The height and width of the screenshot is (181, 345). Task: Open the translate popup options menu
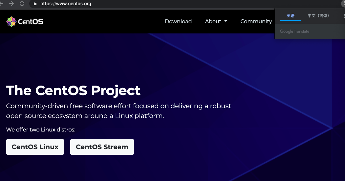click(x=344, y=16)
